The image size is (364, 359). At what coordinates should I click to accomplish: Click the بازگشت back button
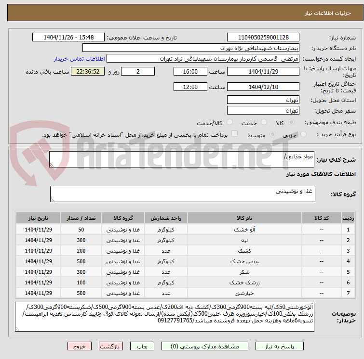click(x=111, y=346)
